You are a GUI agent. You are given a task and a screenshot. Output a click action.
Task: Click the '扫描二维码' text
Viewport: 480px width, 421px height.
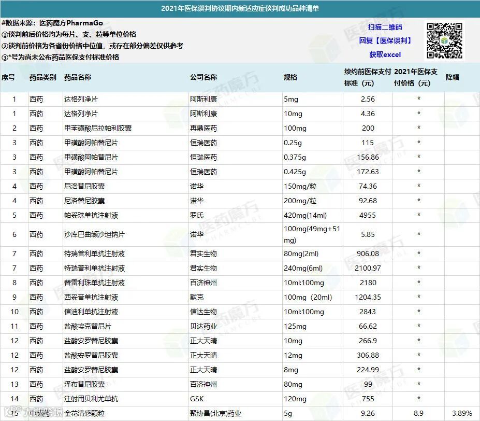coord(385,27)
